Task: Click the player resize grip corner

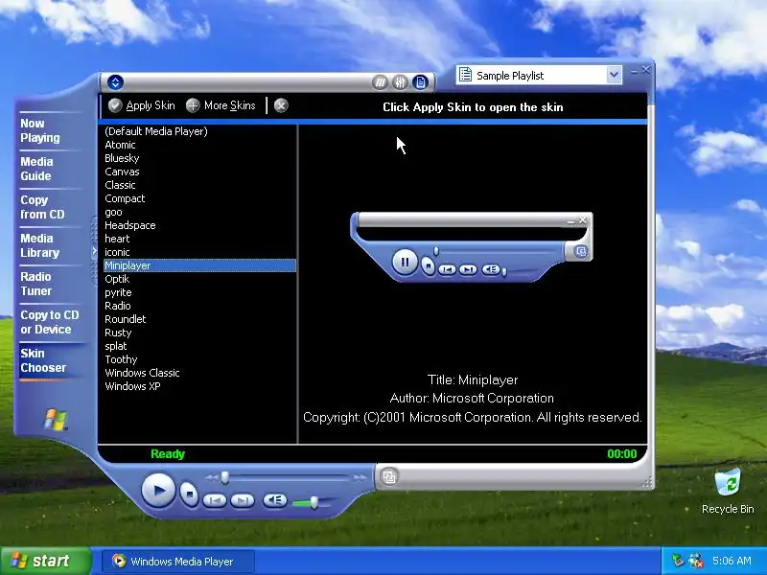Action: click(x=648, y=483)
